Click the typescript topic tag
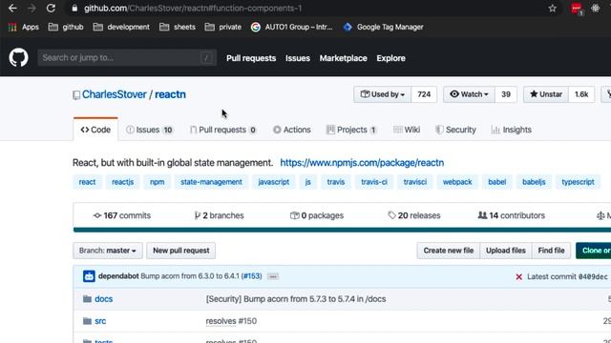The width and height of the screenshot is (611, 343). (x=578, y=182)
